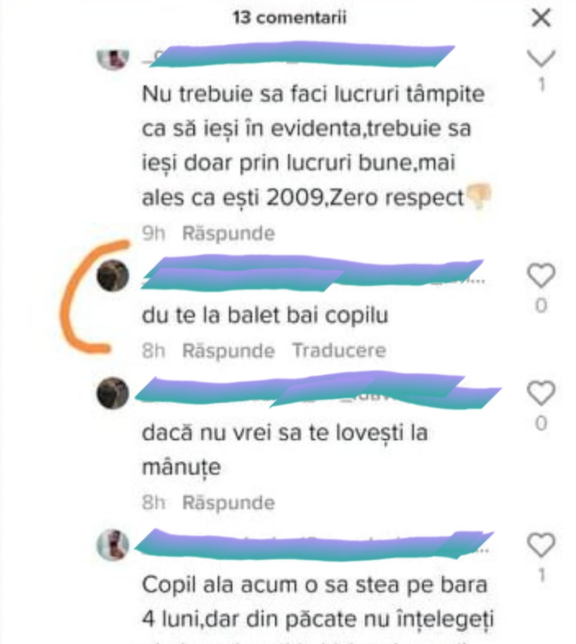The width and height of the screenshot is (576, 644).
Task: Like the 'du te la balet' comment
Action: (x=541, y=276)
